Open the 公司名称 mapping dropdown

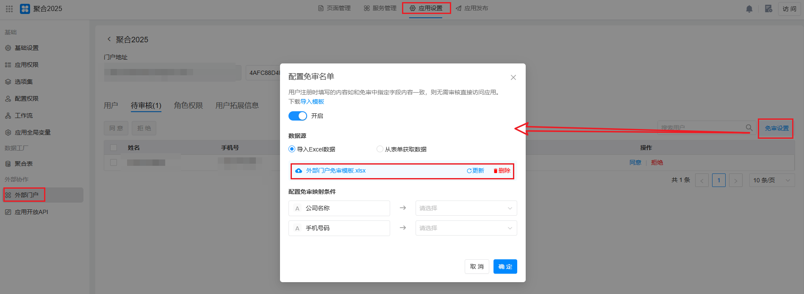click(x=466, y=208)
